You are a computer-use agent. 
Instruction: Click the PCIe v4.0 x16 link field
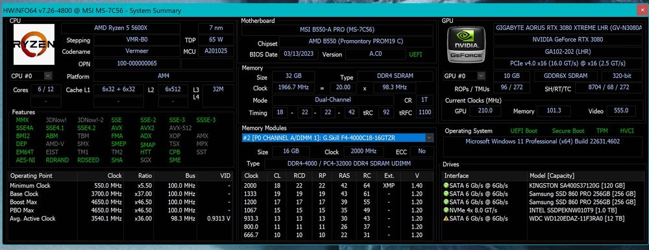(568, 64)
